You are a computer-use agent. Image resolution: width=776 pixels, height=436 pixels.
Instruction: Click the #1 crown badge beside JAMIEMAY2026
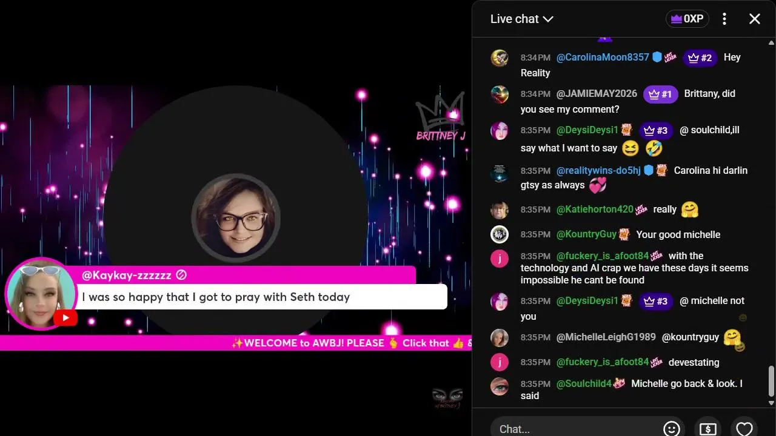point(660,94)
